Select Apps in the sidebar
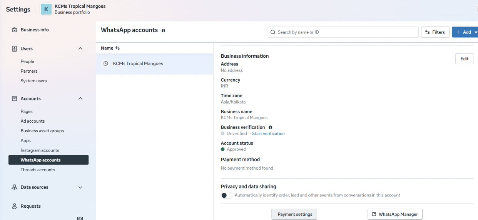Viewport: 478px width, 220px height. coord(26,141)
